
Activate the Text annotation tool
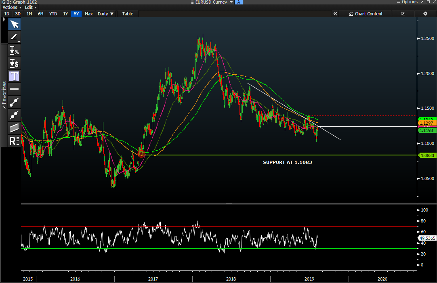tap(15, 76)
